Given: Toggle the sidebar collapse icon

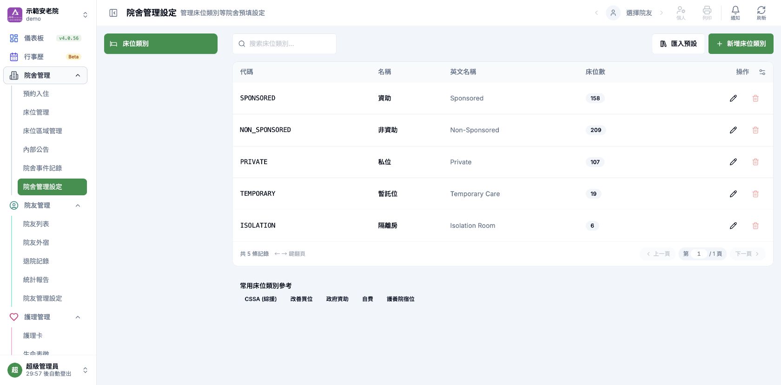Looking at the screenshot, I should pyautogui.click(x=113, y=13).
